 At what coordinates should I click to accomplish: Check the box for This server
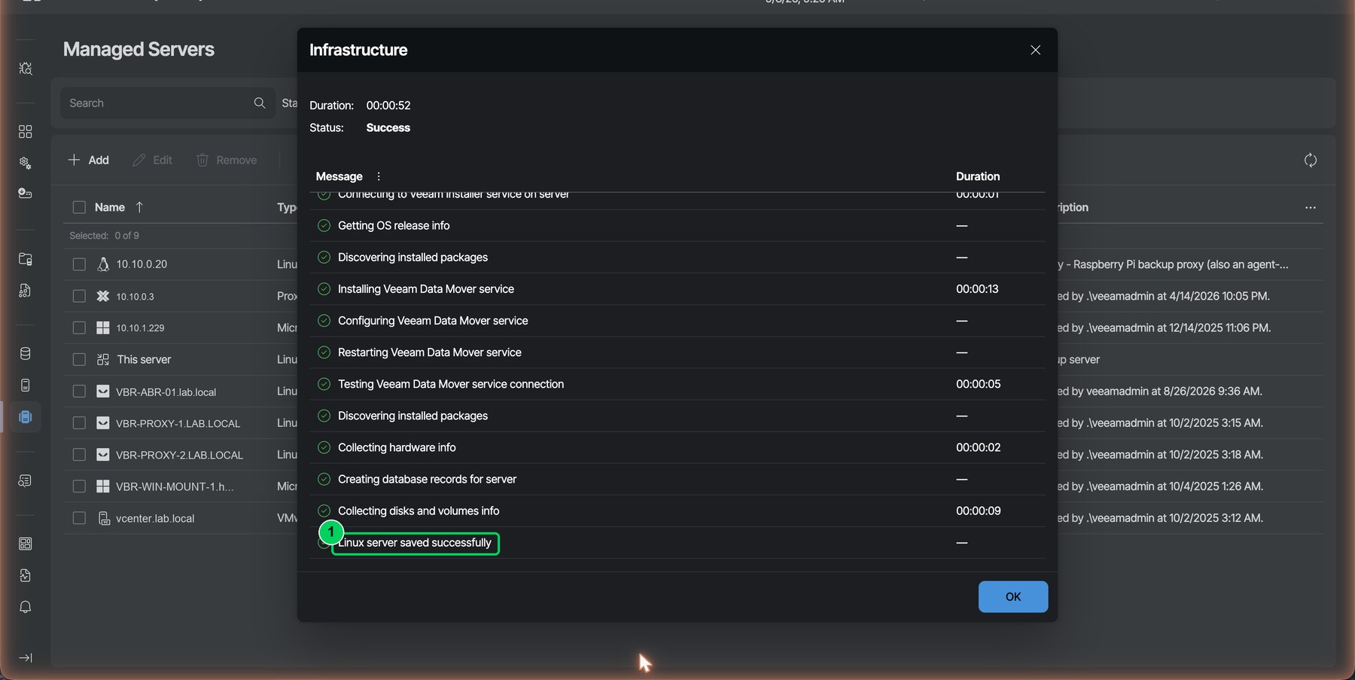(79, 360)
